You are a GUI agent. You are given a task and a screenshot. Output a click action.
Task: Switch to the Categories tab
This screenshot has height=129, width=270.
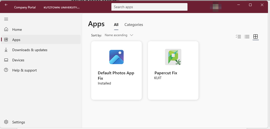(134, 25)
